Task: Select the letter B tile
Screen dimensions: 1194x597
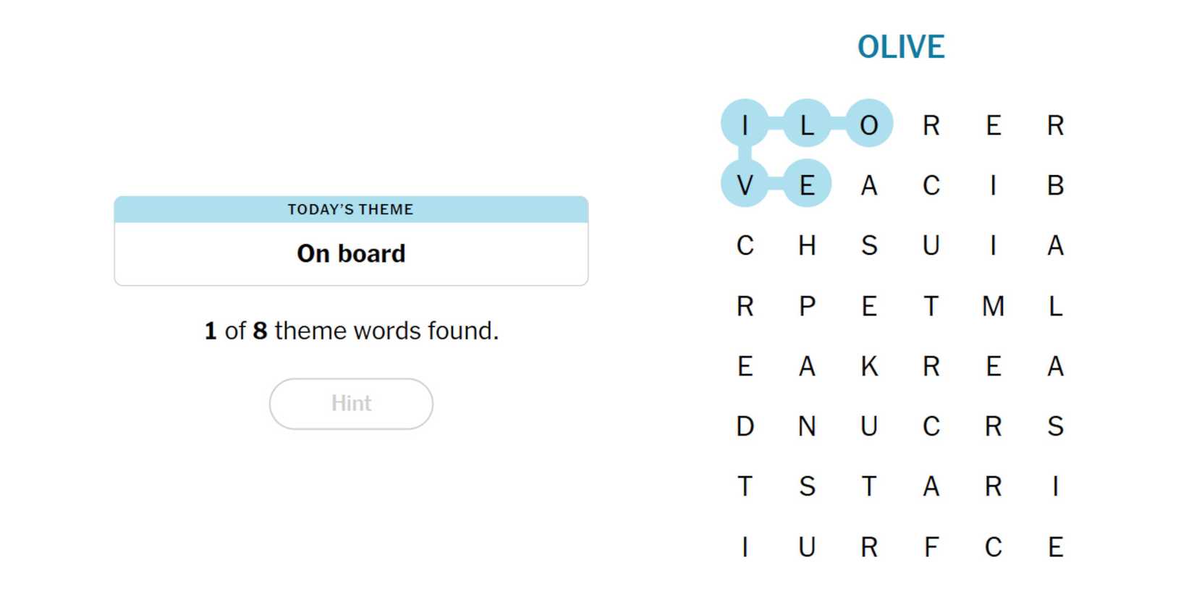Action: coord(1055,185)
